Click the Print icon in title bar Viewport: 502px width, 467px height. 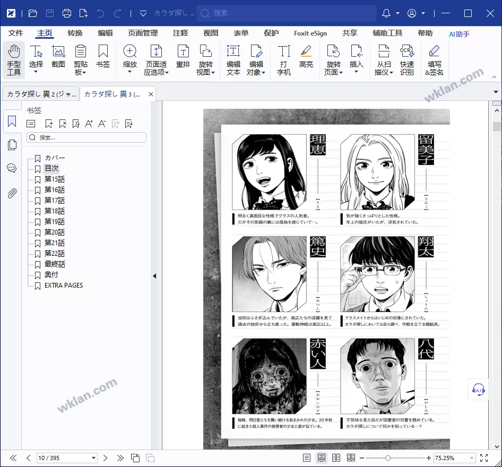coord(66,13)
